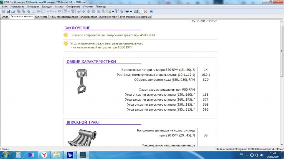284x159 pixels.
Task: Click the compression ratio value 10.9:1
Action: tap(206, 75)
